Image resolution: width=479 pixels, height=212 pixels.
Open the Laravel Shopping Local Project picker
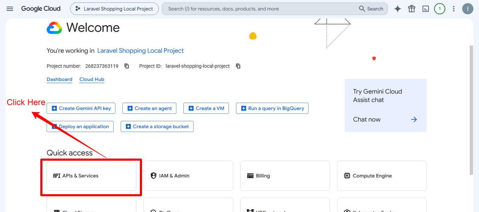(x=114, y=9)
